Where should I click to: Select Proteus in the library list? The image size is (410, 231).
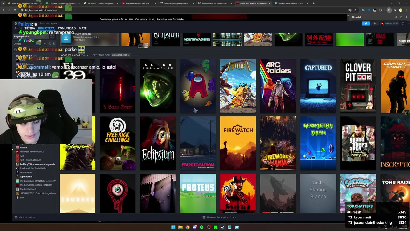[x=23, y=147]
